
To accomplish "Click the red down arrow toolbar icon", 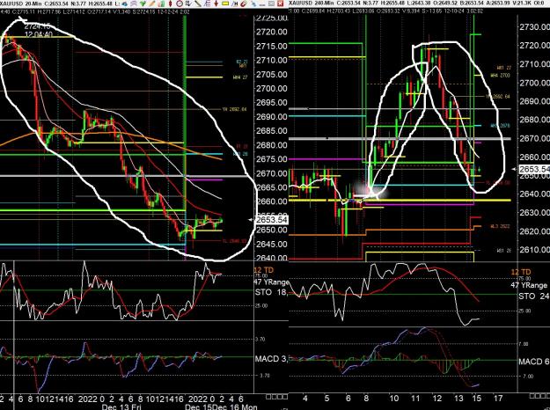I will pos(216,4).
